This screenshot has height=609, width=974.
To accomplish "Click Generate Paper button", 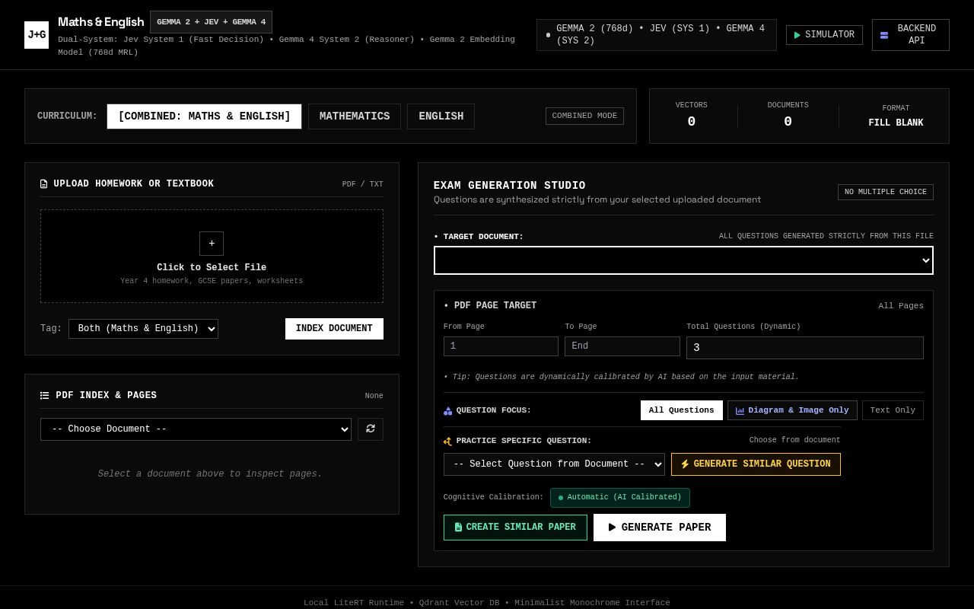I will [x=660, y=528].
